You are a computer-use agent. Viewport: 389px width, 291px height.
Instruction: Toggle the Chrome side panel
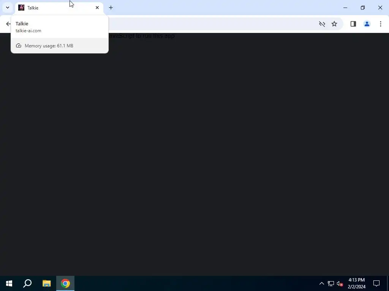click(x=353, y=24)
